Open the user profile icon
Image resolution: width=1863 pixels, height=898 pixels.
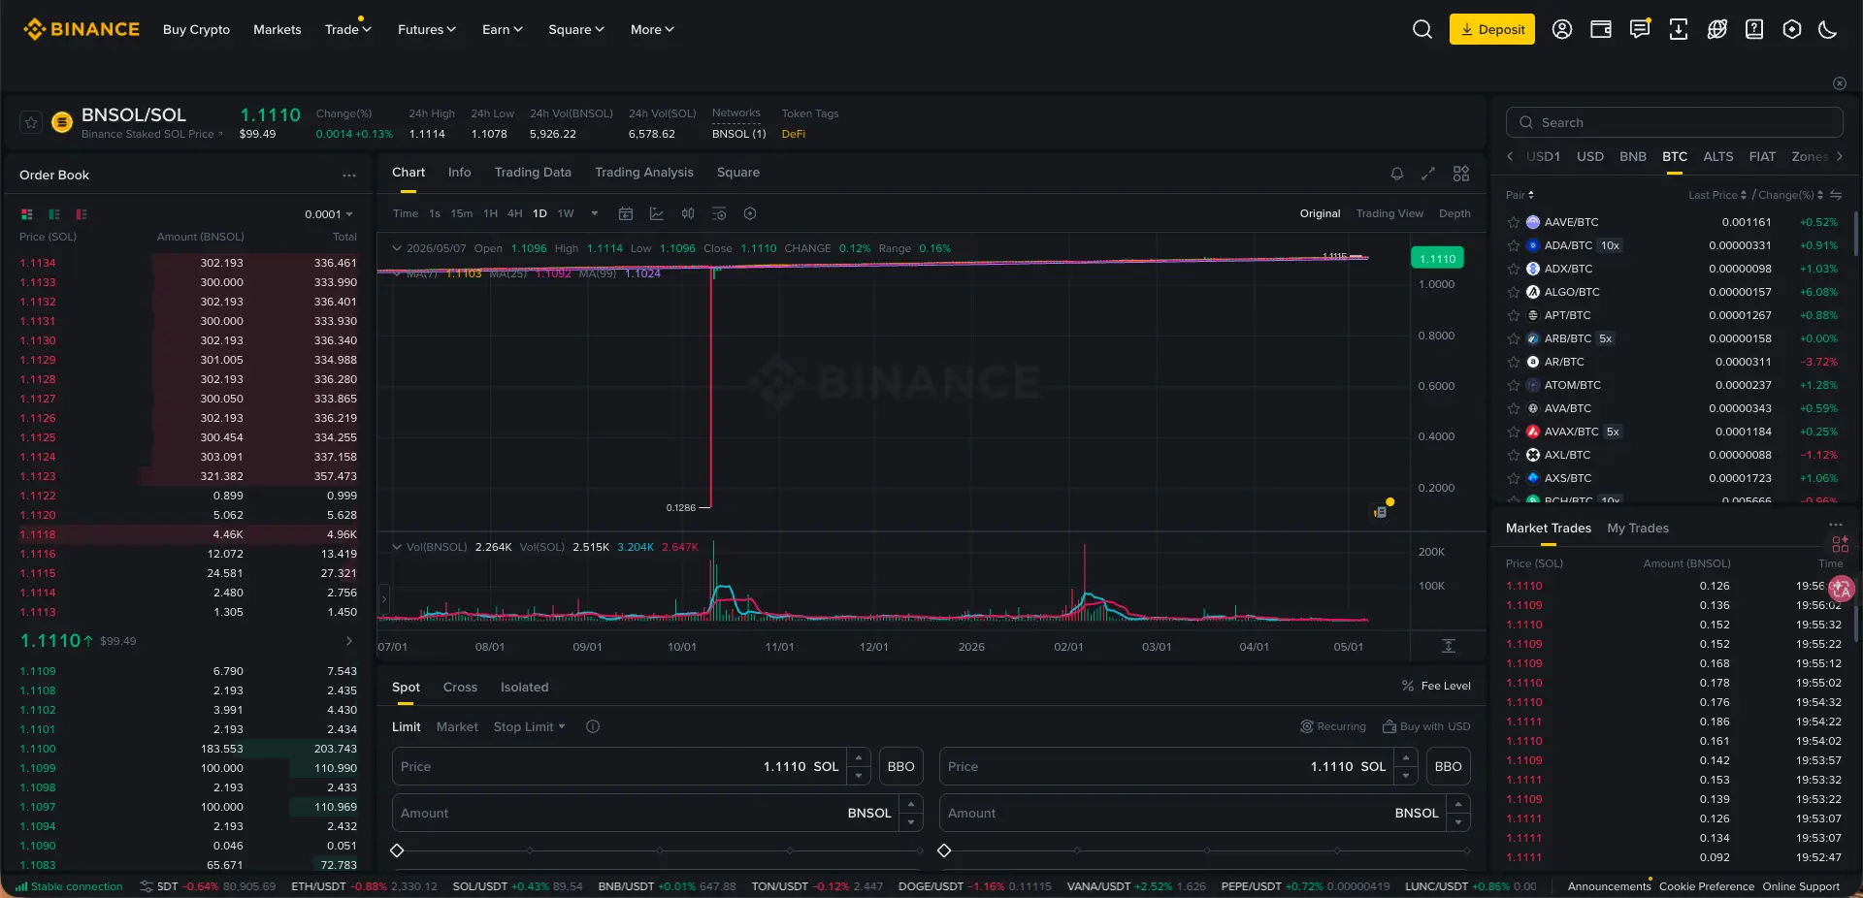pyautogui.click(x=1562, y=29)
